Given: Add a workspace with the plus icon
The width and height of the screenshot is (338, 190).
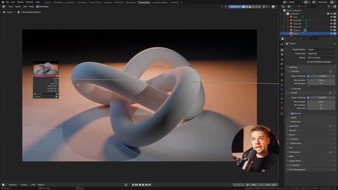Looking at the screenshot, I should [182, 2].
